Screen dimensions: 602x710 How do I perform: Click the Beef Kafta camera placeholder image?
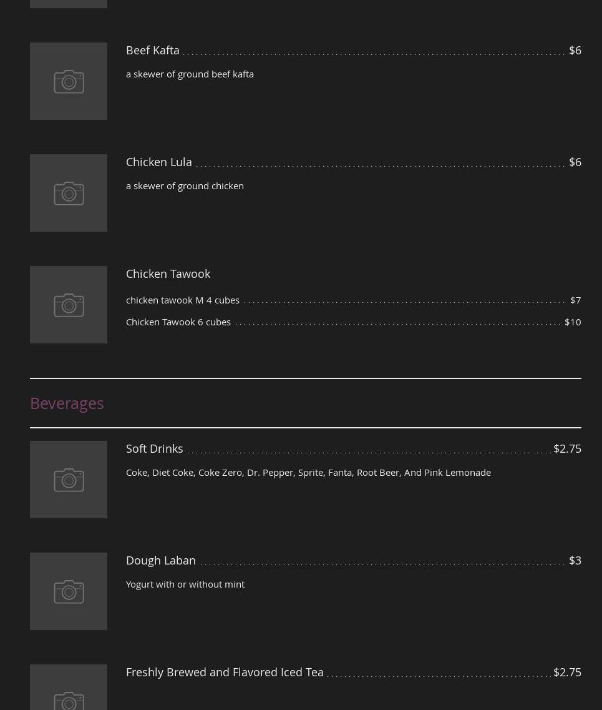69,81
